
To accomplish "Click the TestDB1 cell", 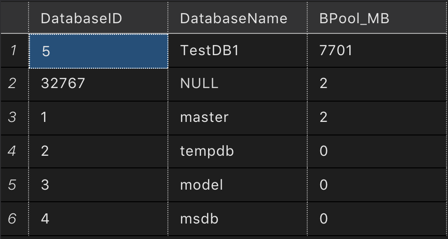I will click(238, 51).
